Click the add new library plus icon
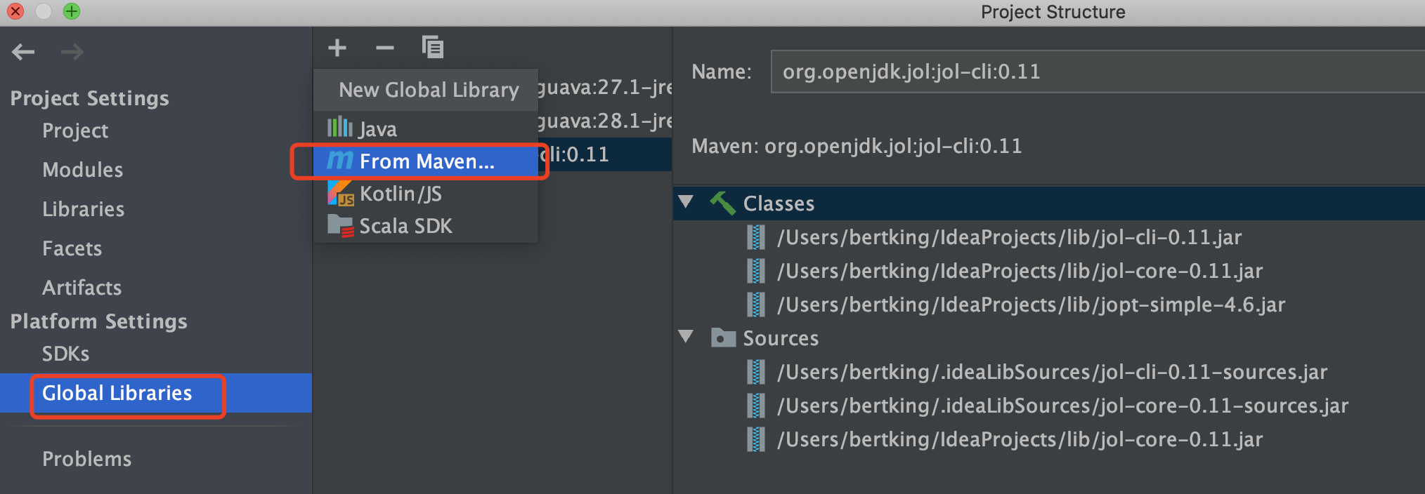The height and width of the screenshot is (494, 1425). 337,48
